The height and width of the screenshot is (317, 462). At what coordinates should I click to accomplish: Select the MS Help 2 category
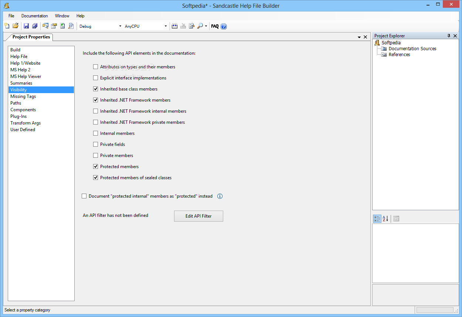(41, 70)
